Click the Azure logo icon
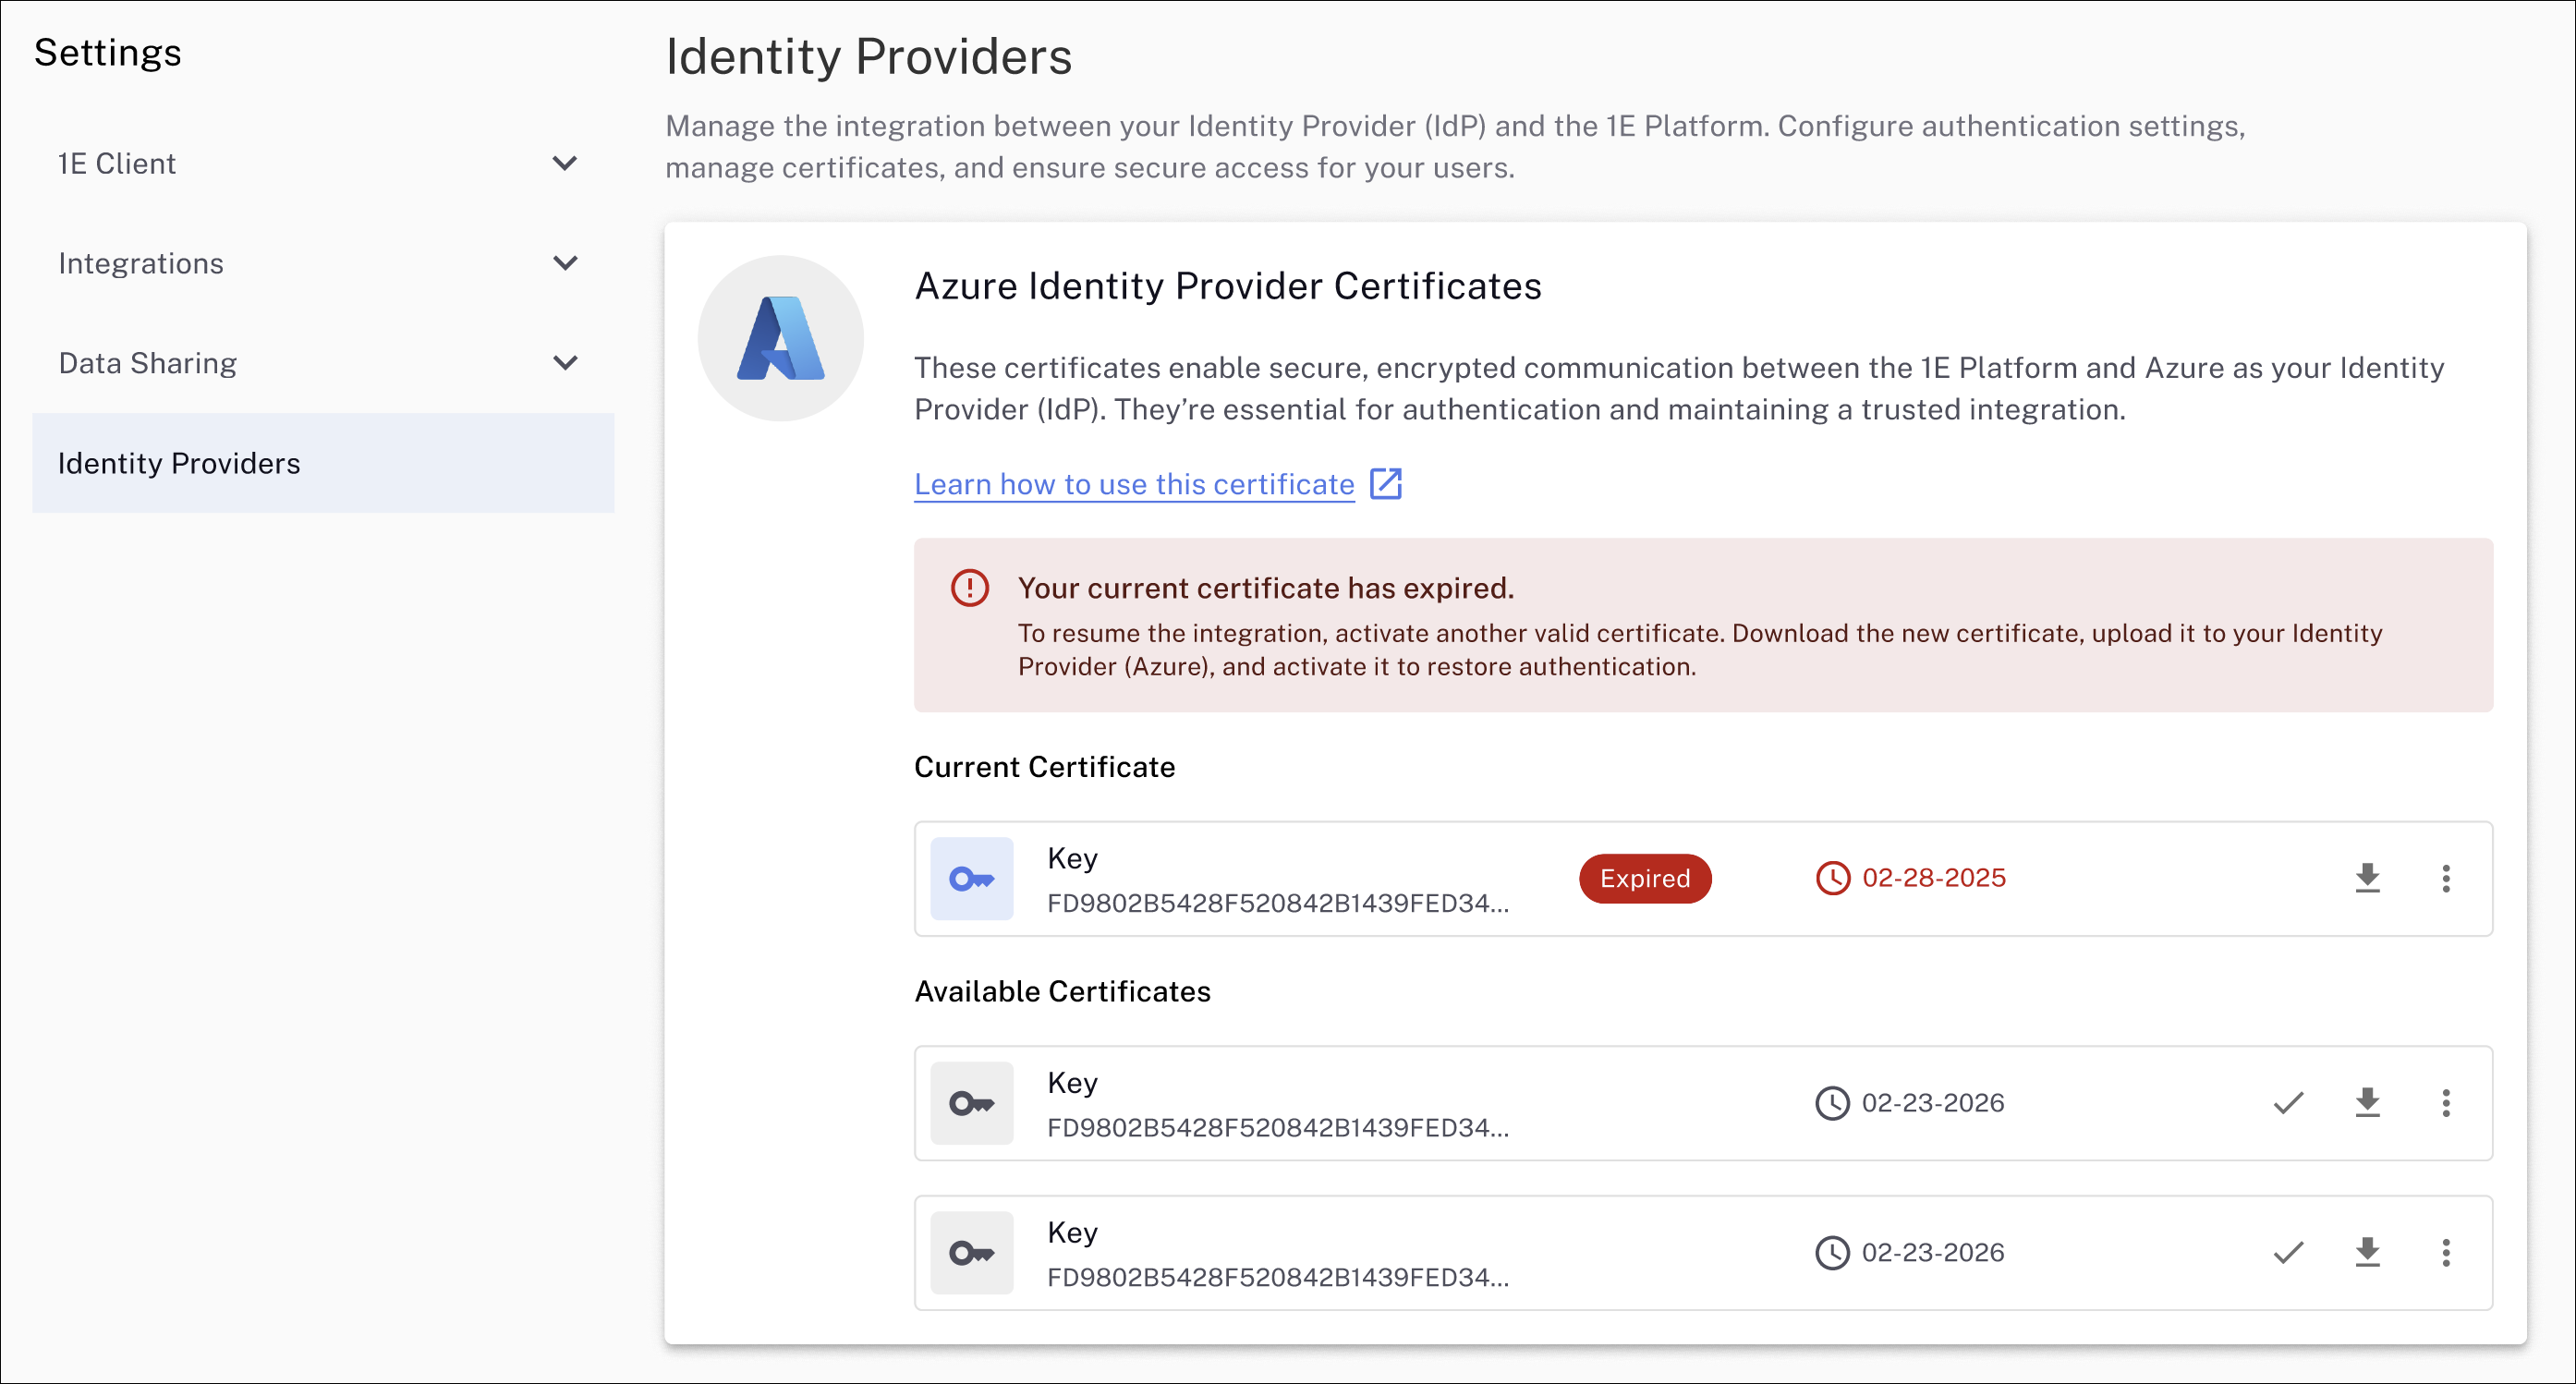The width and height of the screenshot is (2576, 1384). [x=780, y=338]
